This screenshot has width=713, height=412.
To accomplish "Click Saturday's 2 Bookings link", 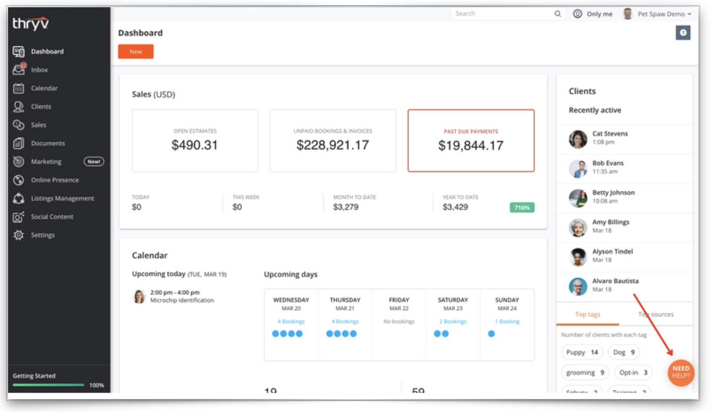I will [453, 321].
